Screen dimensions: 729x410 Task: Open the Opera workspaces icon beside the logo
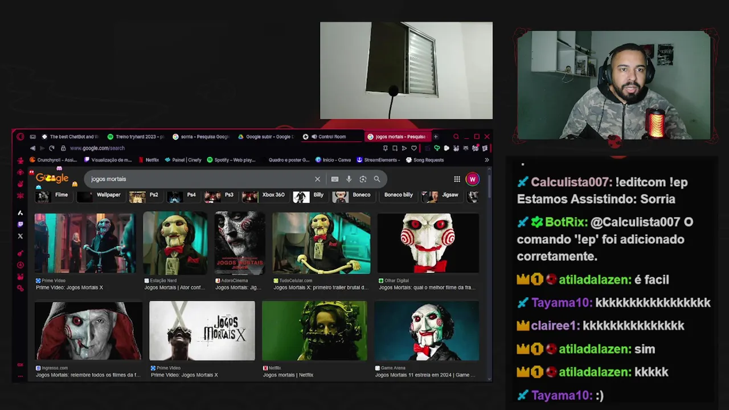click(32, 137)
